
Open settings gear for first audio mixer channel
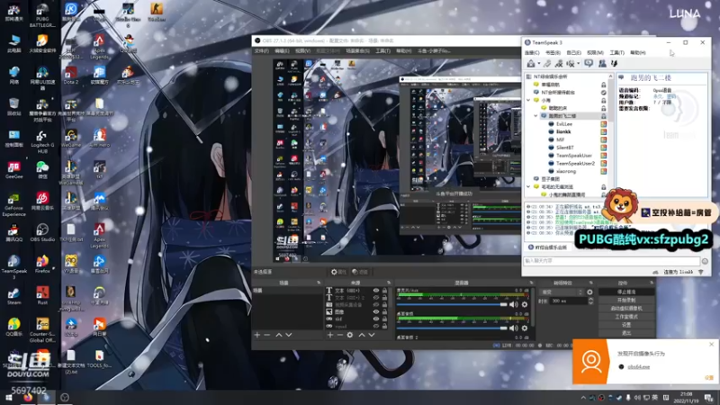525,304
